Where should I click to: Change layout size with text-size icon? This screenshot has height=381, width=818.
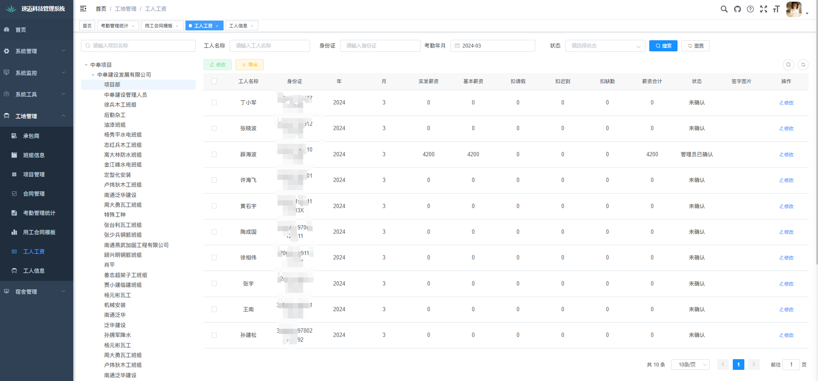pos(776,9)
